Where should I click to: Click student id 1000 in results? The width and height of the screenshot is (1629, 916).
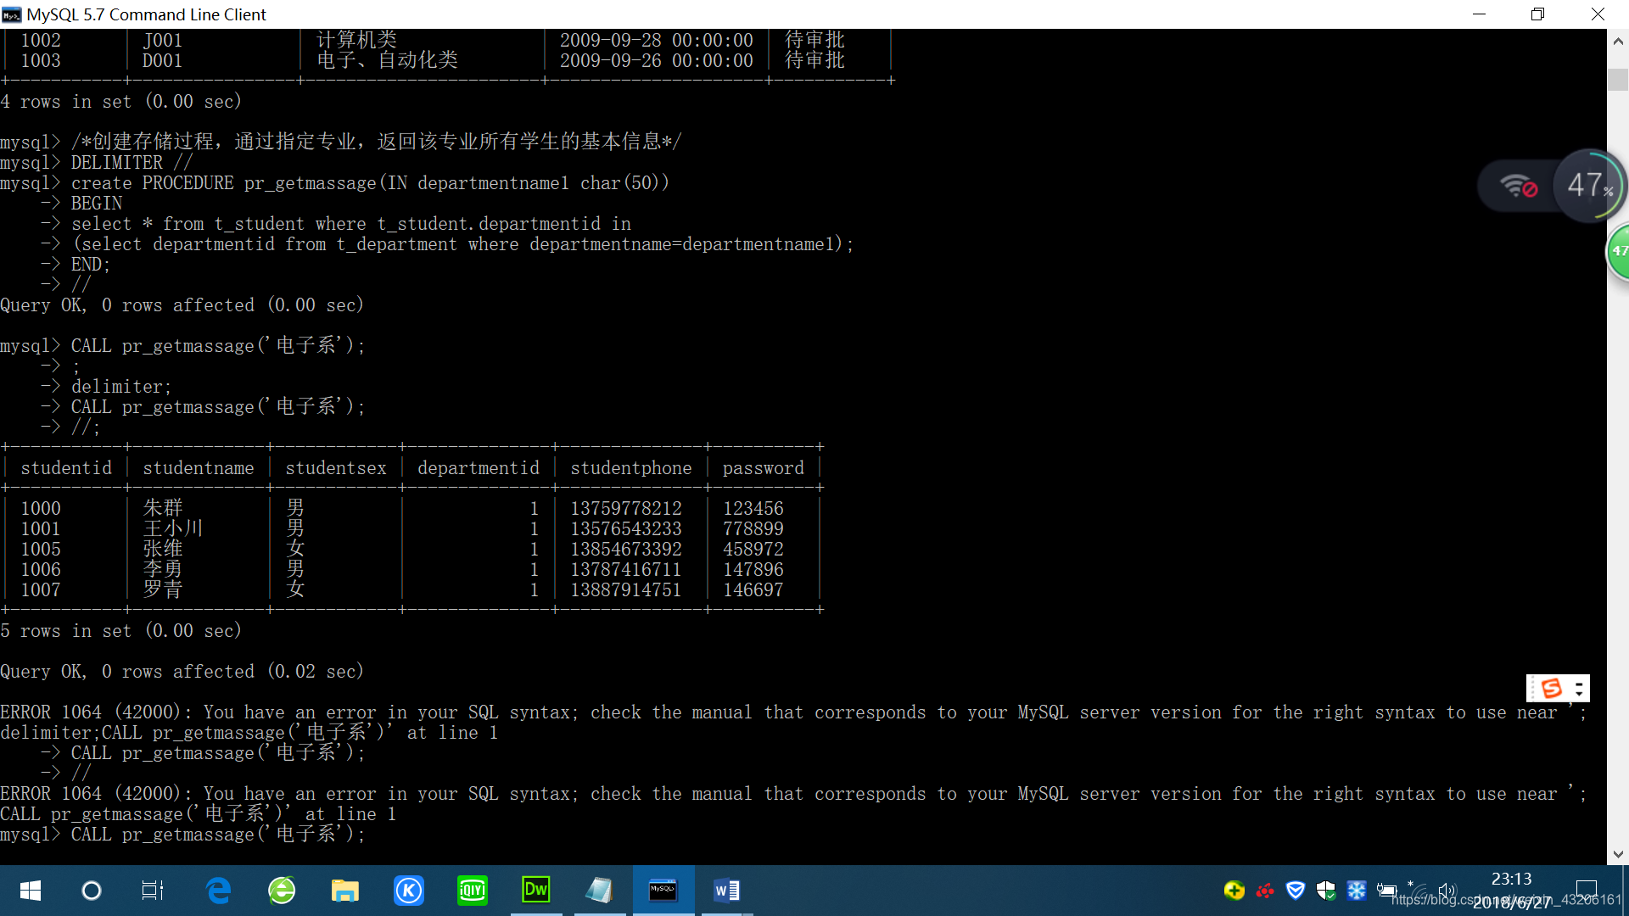(41, 509)
